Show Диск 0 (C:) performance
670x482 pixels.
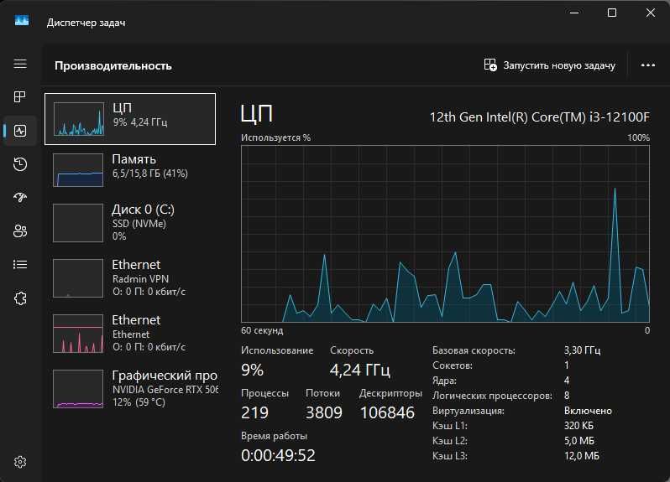130,221
